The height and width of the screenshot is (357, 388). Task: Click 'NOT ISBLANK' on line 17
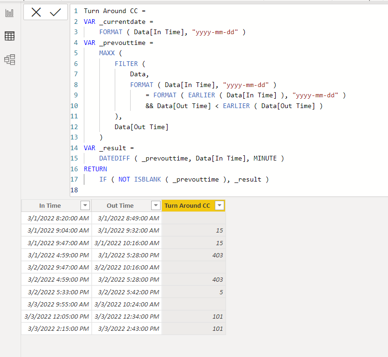139,179
